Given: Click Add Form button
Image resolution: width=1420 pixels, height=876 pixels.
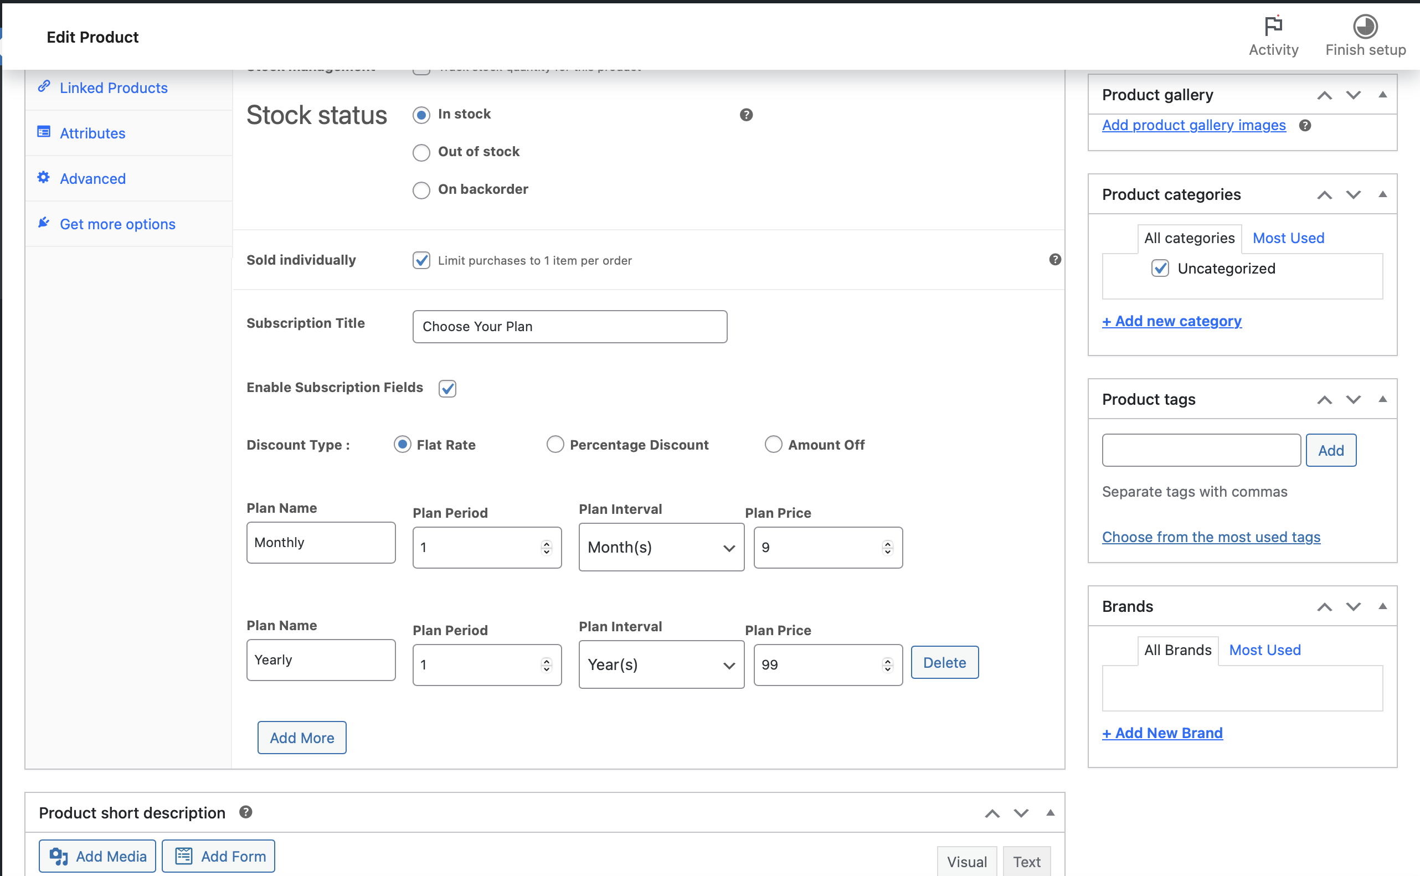Looking at the screenshot, I should tap(218, 856).
